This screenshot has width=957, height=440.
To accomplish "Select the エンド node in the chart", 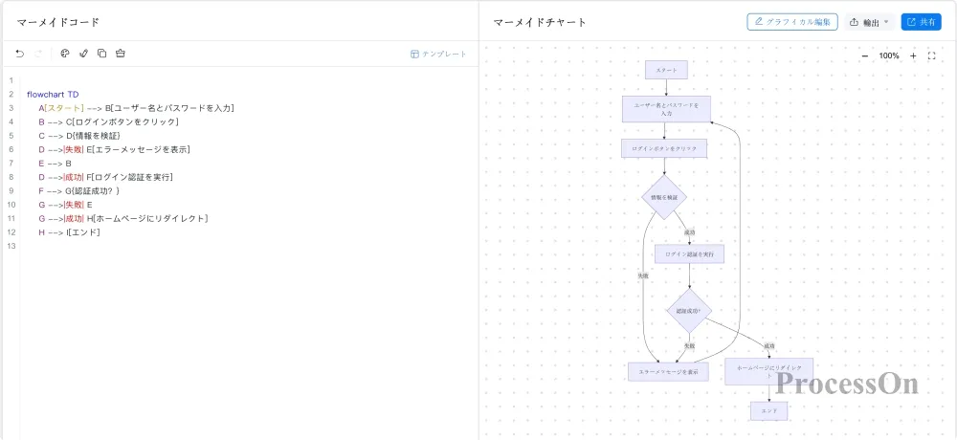I will [x=769, y=411].
